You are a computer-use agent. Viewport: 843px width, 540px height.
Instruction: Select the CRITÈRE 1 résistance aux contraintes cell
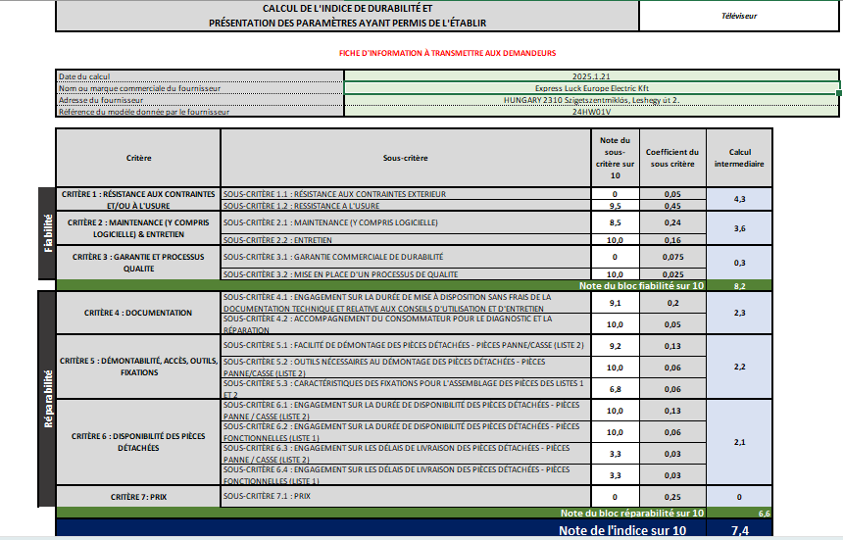tap(139, 199)
